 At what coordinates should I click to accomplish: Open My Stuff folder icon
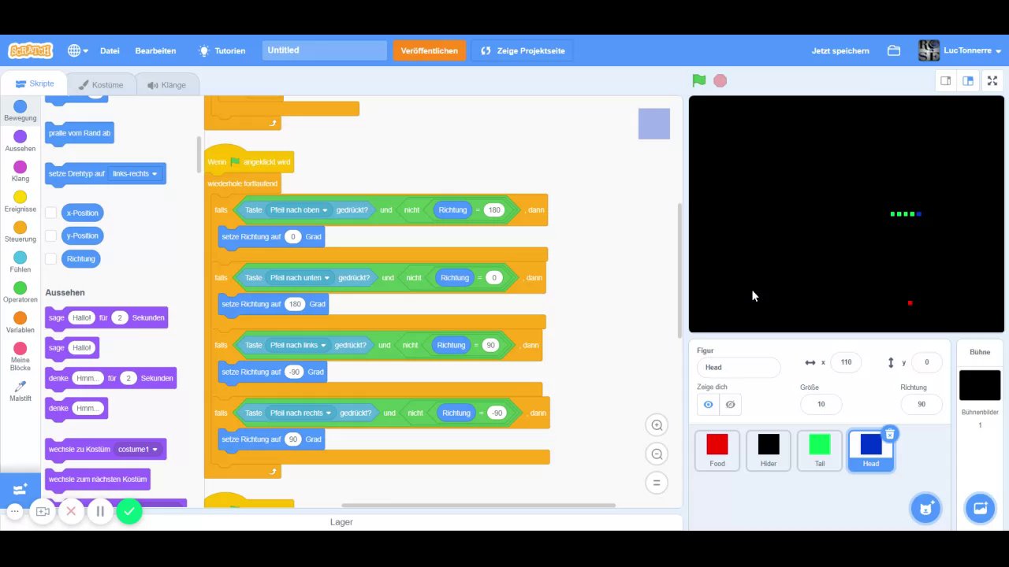pos(894,50)
